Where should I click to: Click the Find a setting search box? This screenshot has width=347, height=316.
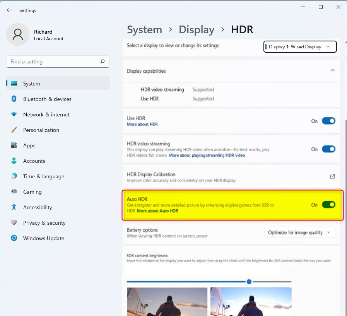click(58, 61)
